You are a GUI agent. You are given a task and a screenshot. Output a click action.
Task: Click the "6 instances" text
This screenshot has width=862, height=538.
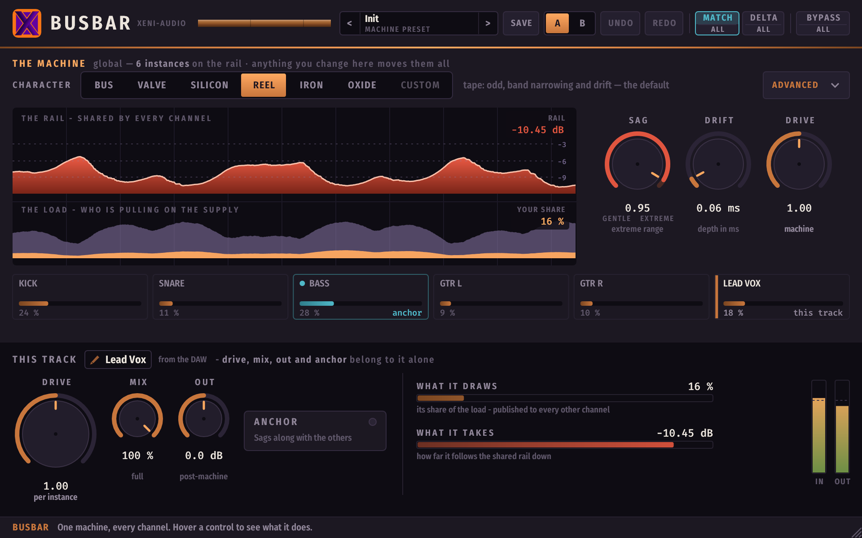pyautogui.click(x=162, y=63)
